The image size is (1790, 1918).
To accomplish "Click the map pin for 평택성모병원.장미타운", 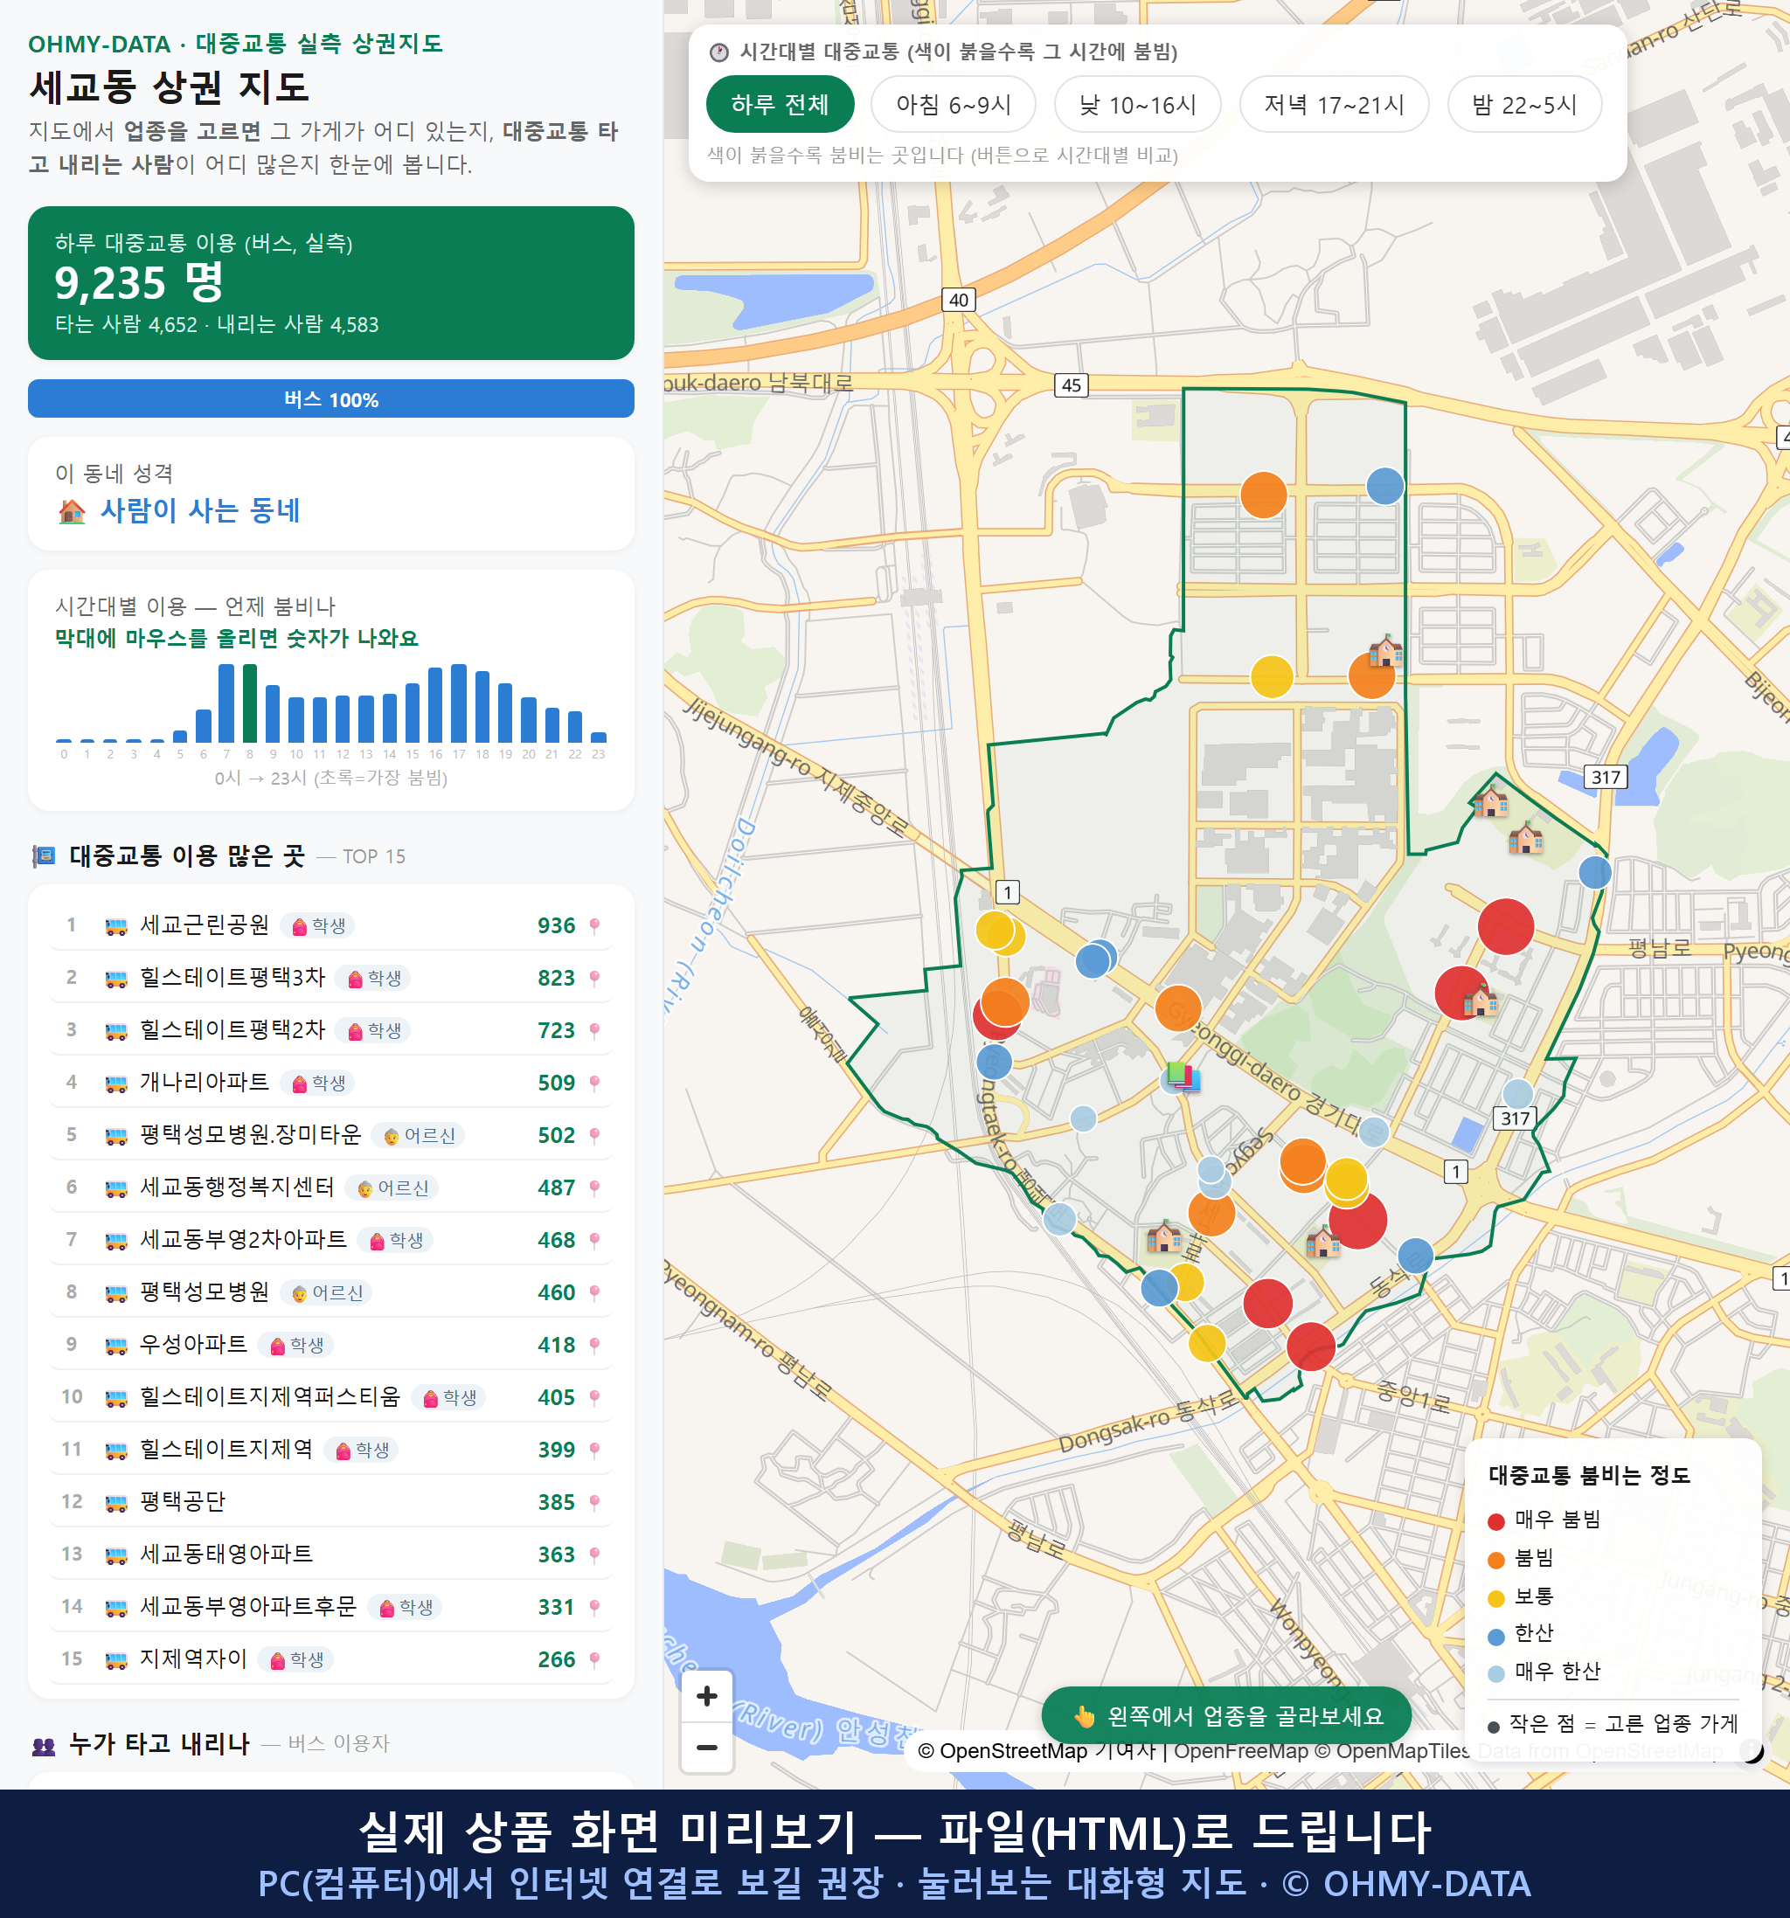I will [594, 1134].
